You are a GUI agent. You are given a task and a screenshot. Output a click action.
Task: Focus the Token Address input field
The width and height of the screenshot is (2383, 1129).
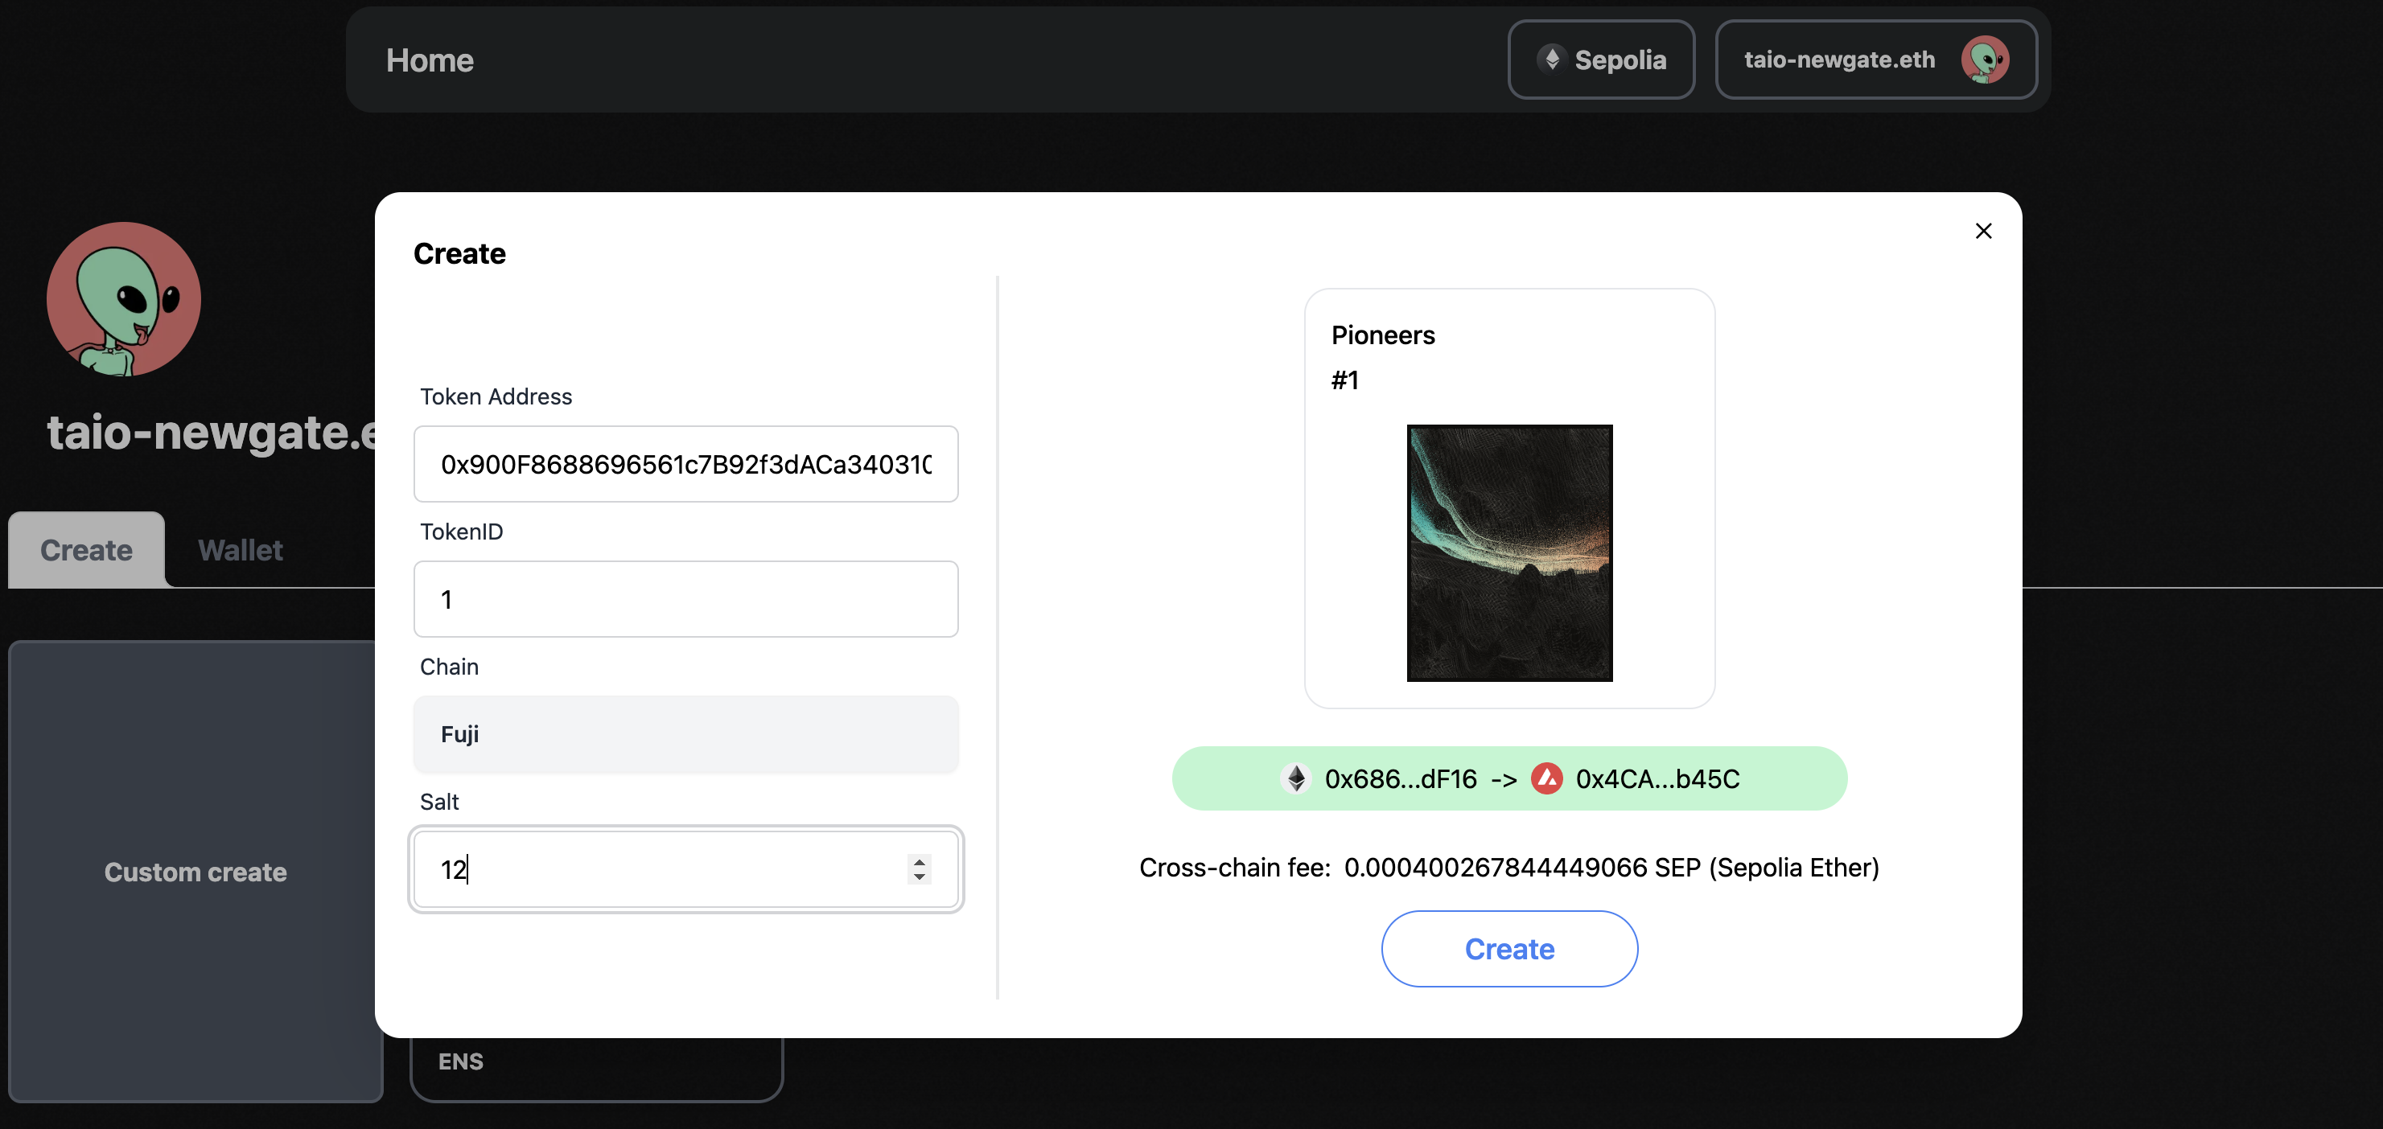[685, 464]
